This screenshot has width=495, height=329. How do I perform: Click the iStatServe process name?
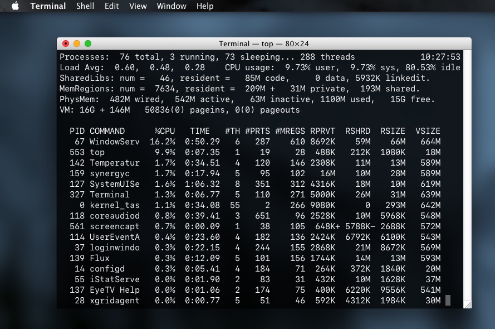(x=114, y=279)
